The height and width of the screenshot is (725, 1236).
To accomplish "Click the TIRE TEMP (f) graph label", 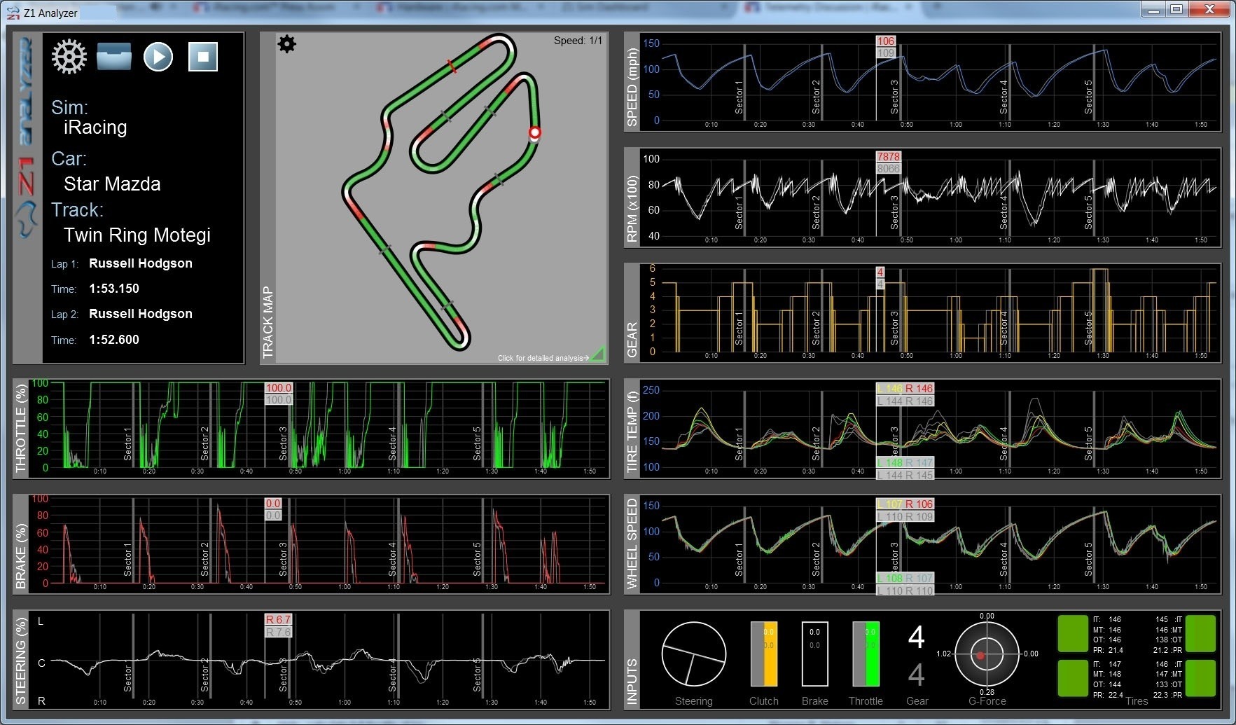I will (x=632, y=431).
